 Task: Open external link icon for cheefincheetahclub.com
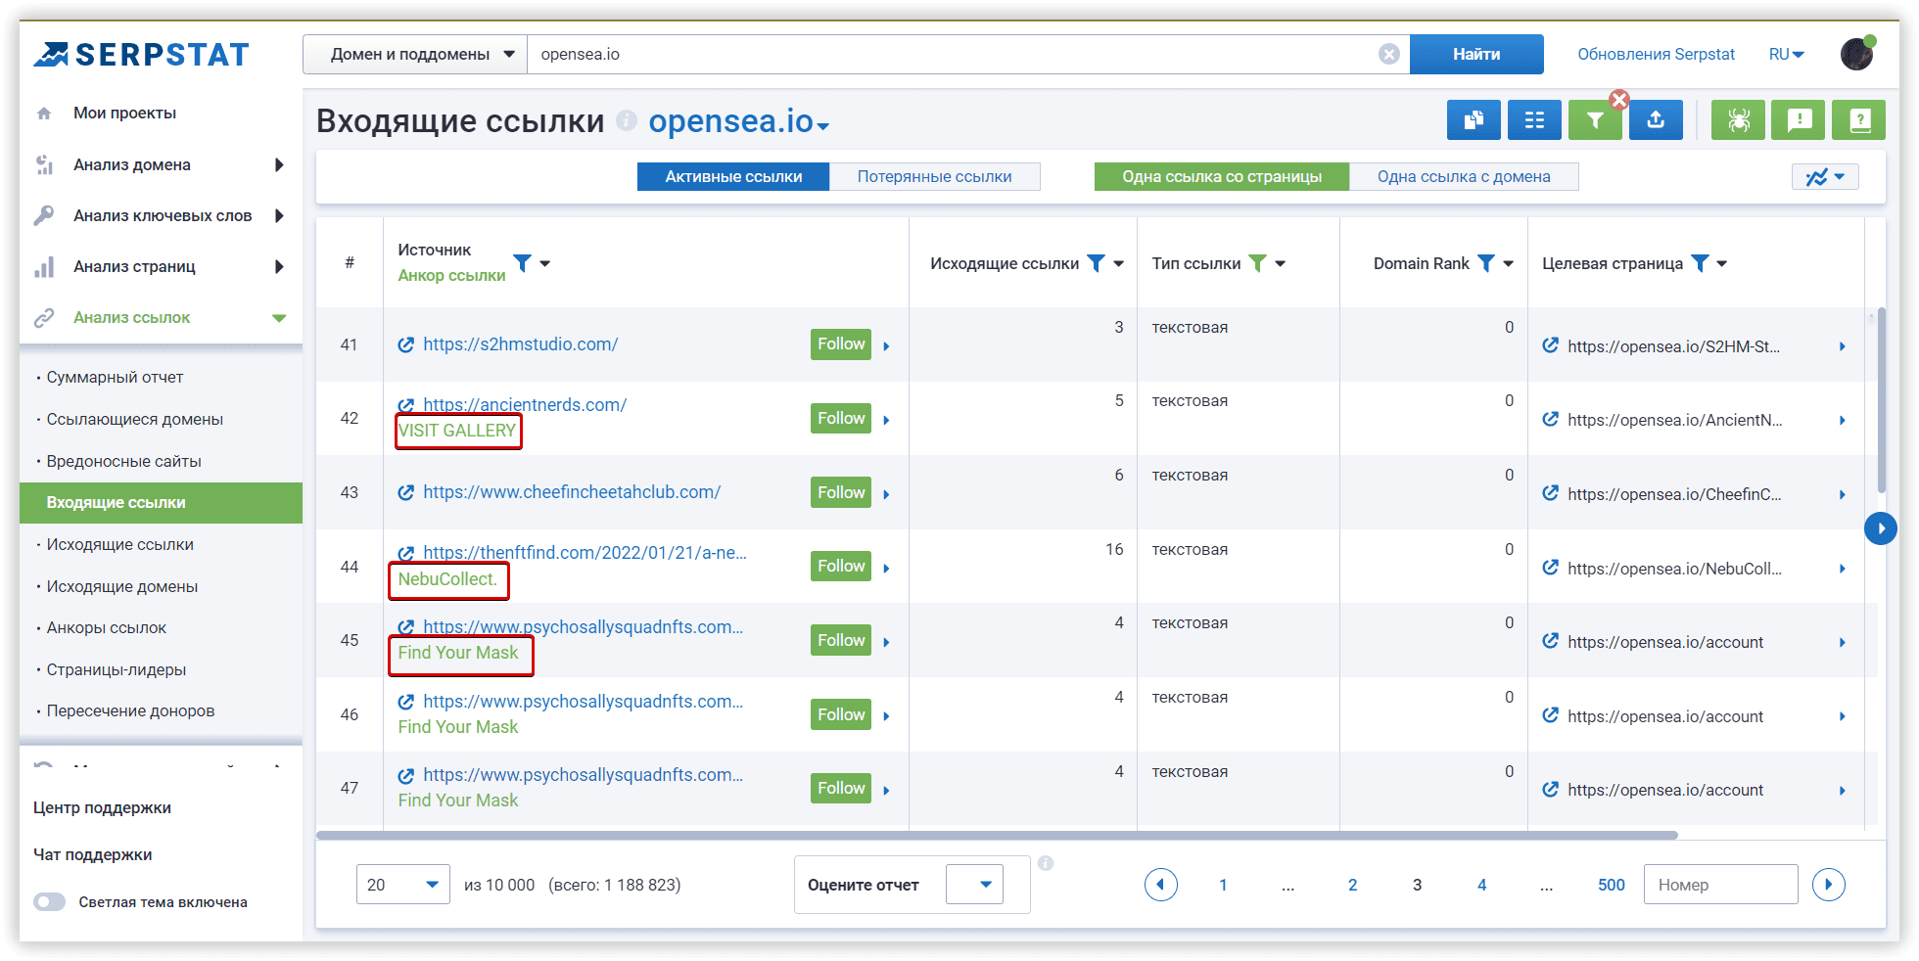[x=406, y=492]
